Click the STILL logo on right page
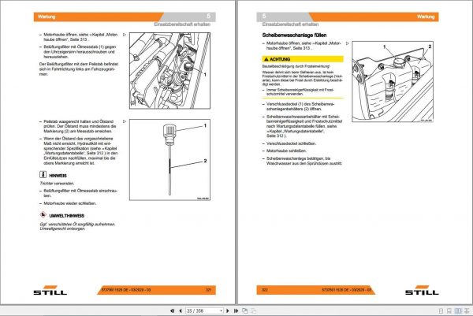The width and height of the screenshot is (473, 316). tap(422, 290)
